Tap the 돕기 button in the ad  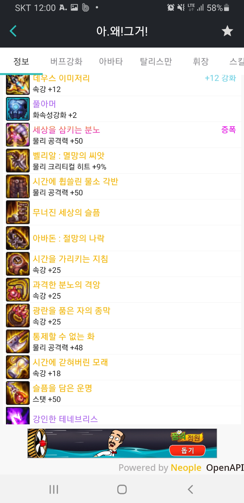(x=187, y=451)
